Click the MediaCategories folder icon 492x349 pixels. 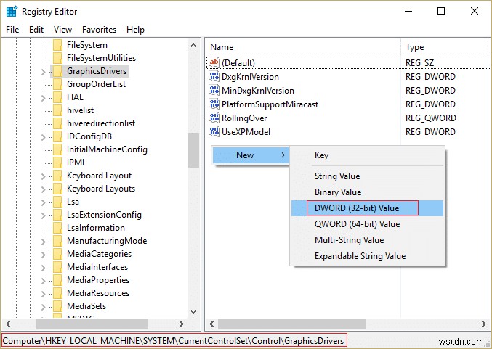[x=57, y=254]
